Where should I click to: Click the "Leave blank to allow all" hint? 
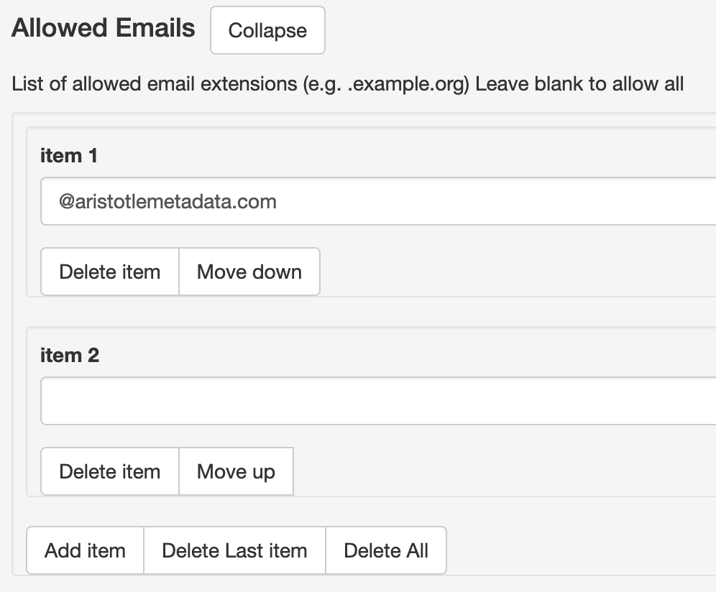(x=579, y=84)
